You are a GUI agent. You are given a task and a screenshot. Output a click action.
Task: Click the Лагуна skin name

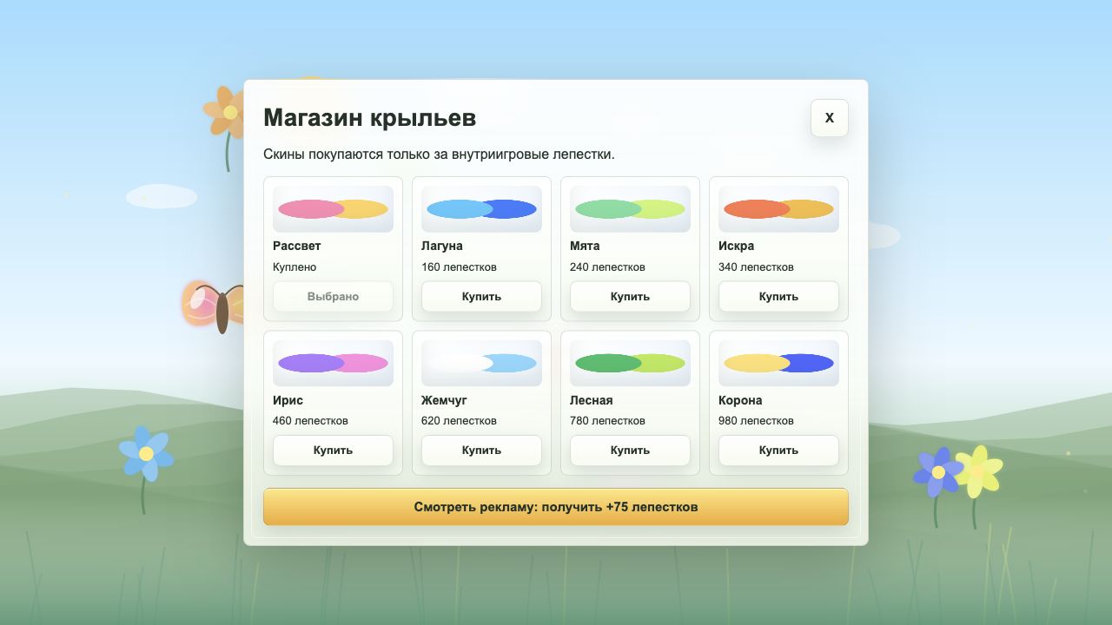click(x=442, y=246)
